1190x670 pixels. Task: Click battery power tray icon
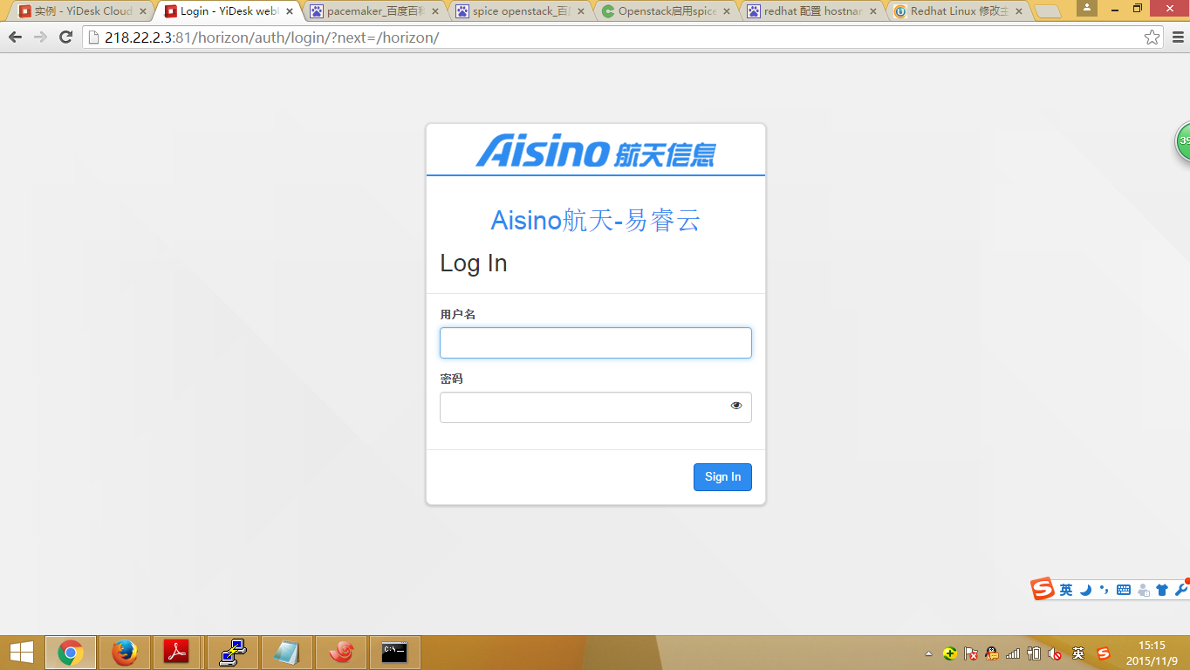point(1034,653)
